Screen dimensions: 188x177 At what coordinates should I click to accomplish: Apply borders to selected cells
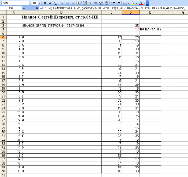pos(125,3)
